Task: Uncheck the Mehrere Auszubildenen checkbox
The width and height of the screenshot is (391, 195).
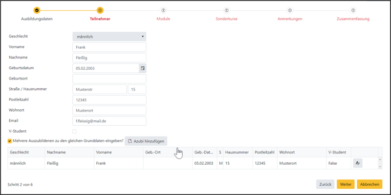Action: [x=10, y=141]
